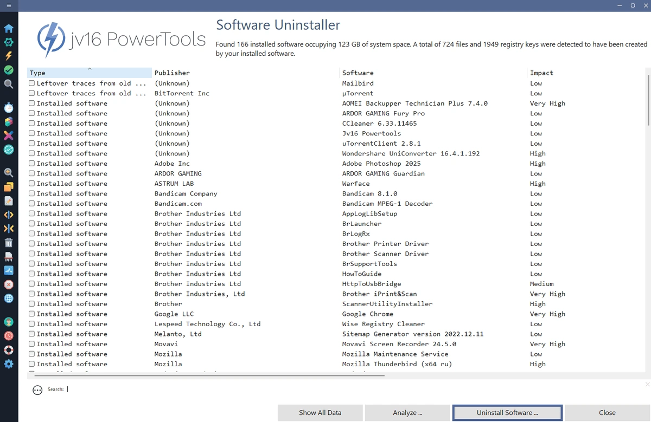Open the crossed X uninstaller tool icon
Viewport: 651px width, 422px height.
(9, 135)
